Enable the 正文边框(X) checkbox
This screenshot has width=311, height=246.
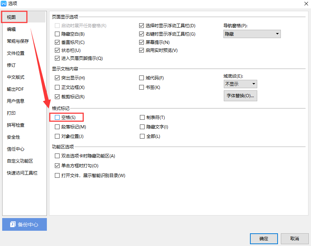[57, 87]
